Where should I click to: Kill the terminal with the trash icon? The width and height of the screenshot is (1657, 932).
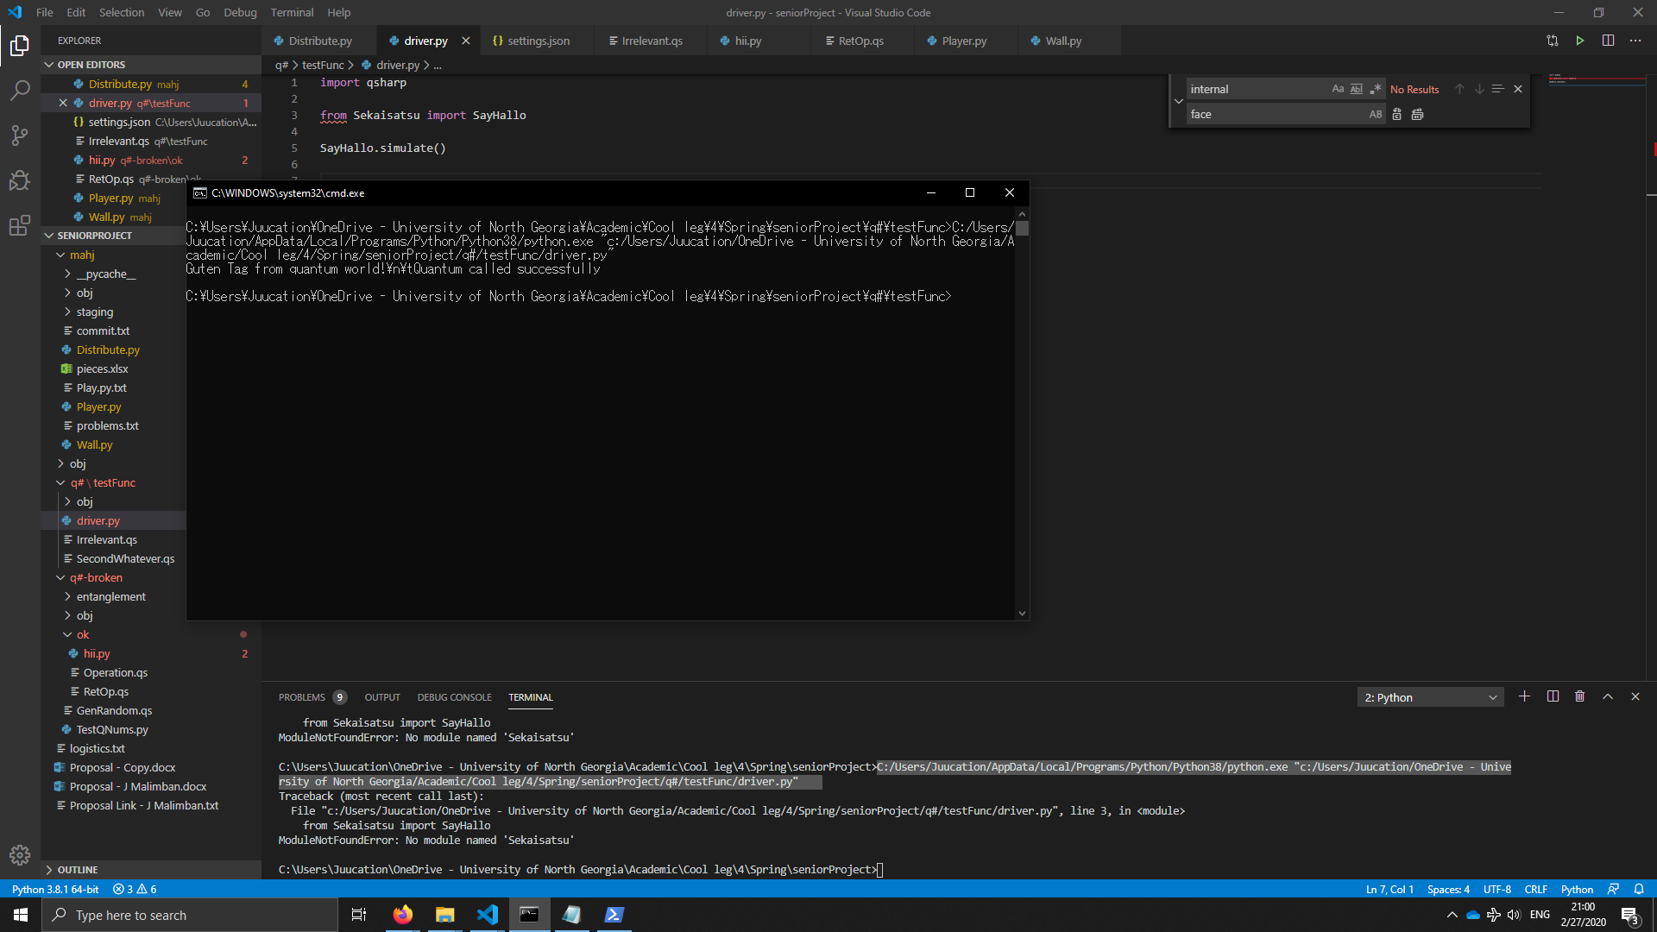[x=1580, y=696]
